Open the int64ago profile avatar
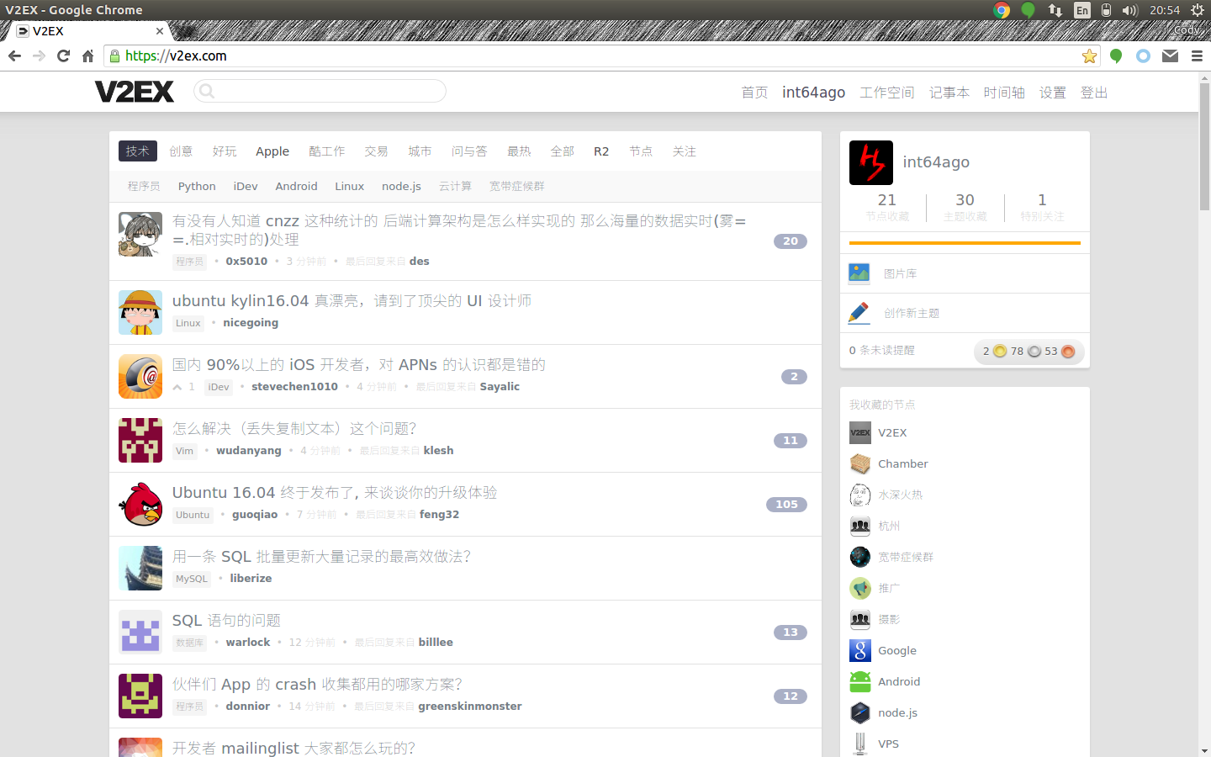Screen dimensions: 1211x757 click(871, 162)
